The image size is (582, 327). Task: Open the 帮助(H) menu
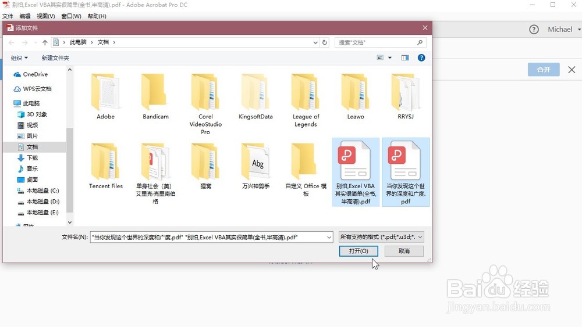pos(97,16)
